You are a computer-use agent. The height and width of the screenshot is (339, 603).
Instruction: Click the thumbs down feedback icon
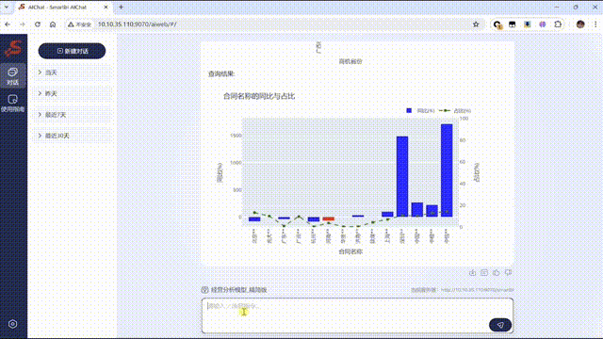[x=509, y=272]
